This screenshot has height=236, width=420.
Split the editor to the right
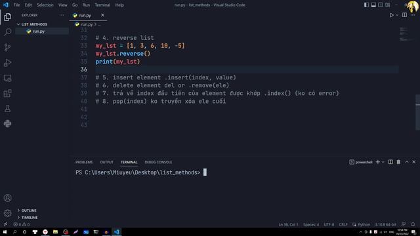pos(404,15)
